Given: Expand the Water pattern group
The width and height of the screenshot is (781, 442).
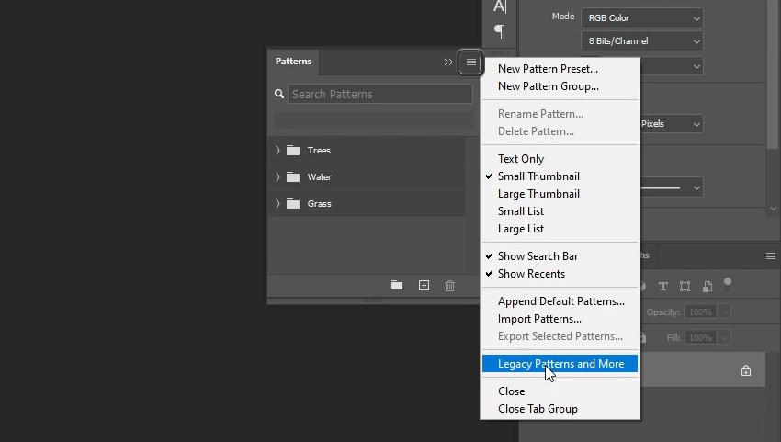Looking at the screenshot, I should tap(277, 176).
